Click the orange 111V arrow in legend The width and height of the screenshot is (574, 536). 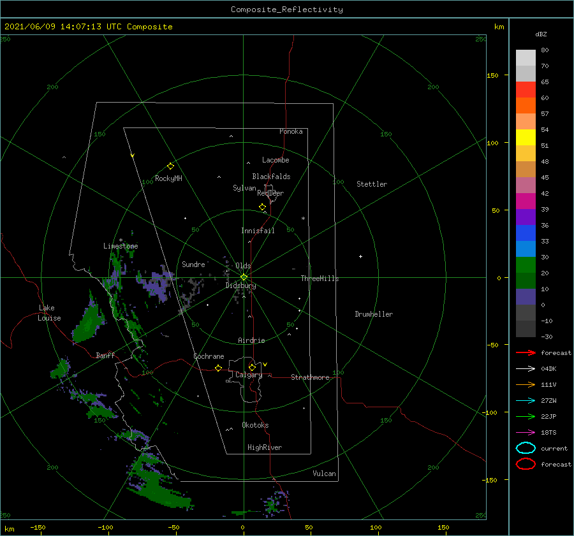click(x=526, y=384)
